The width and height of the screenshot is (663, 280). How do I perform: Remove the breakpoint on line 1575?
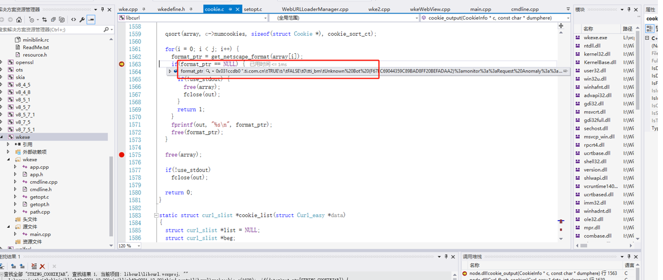coord(122,155)
